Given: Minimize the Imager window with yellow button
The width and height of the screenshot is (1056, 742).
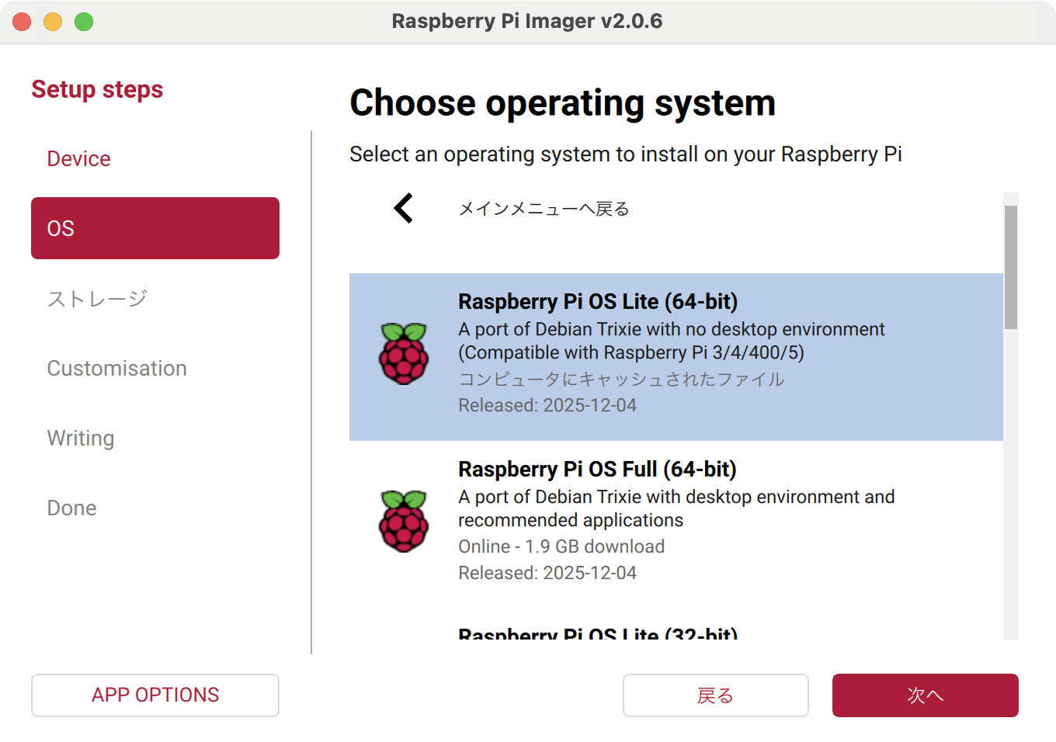Looking at the screenshot, I should tap(53, 22).
